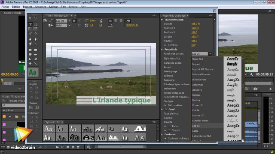The width and height of the screenshot is (275, 154).
Task: Open the Aide menu
Action: pyautogui.click(x=83, y=7)
